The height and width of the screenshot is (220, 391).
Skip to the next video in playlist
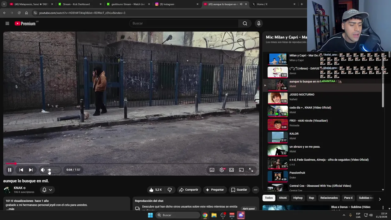coord(31,170)
